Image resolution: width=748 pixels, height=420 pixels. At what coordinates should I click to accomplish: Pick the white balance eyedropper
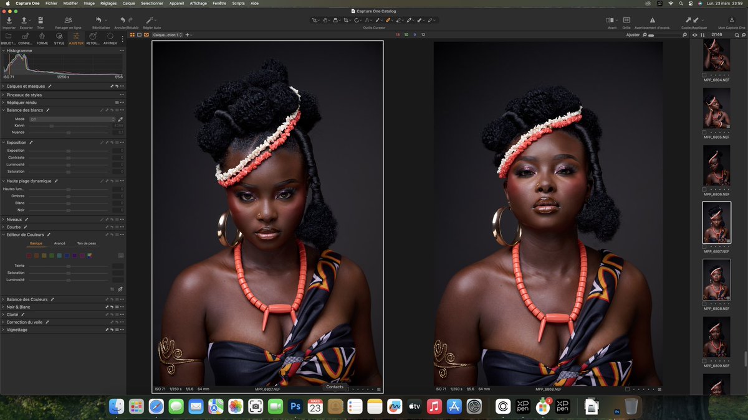click(x=120, y=119)
